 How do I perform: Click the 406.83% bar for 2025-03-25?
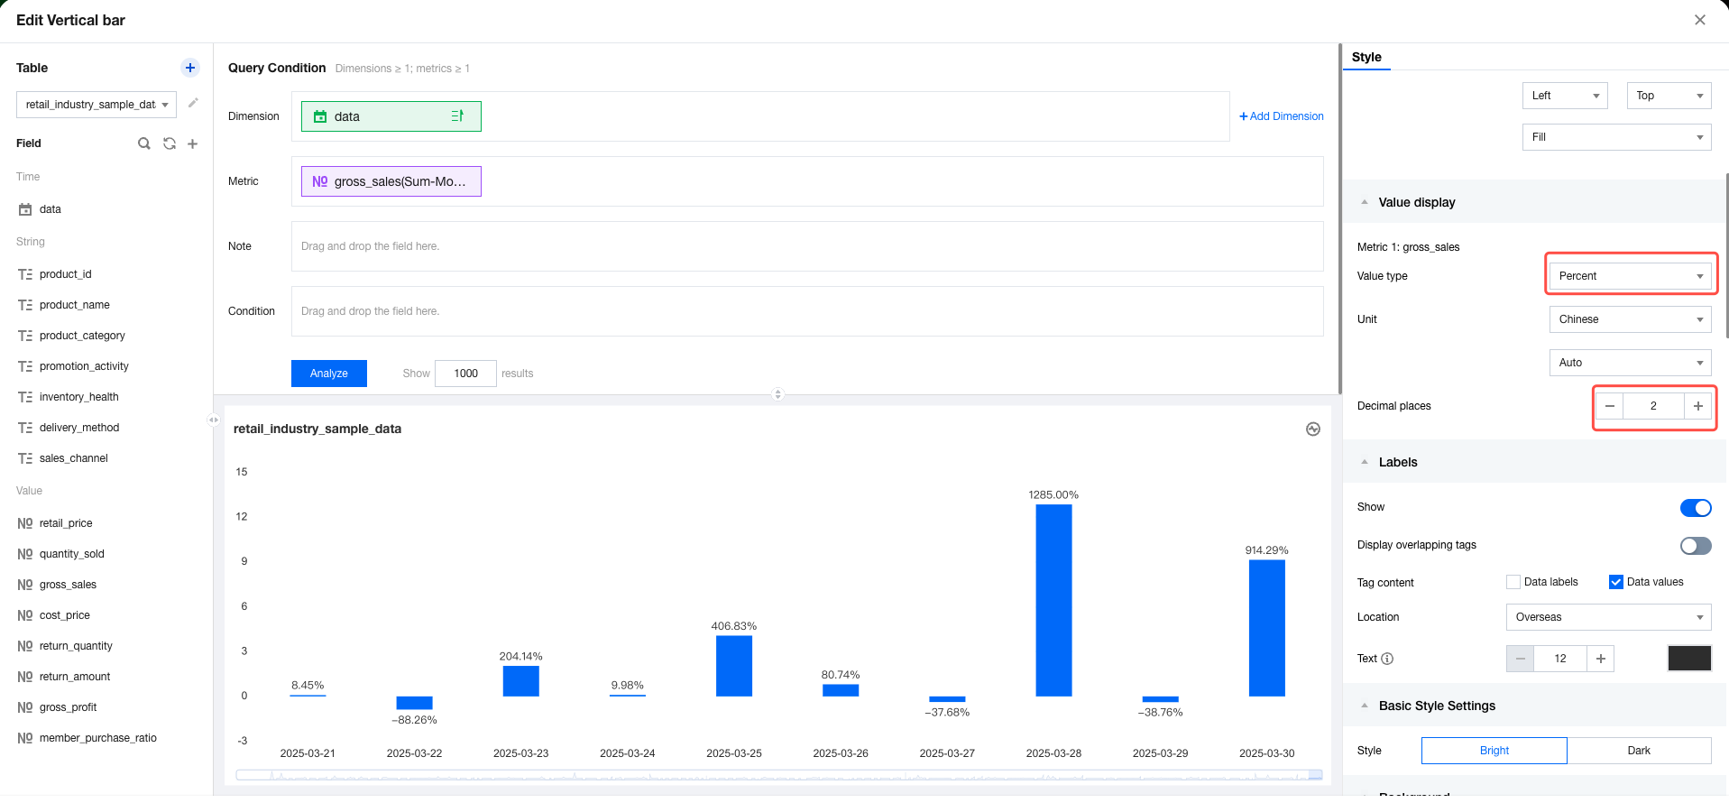click(x=734, y=666)
